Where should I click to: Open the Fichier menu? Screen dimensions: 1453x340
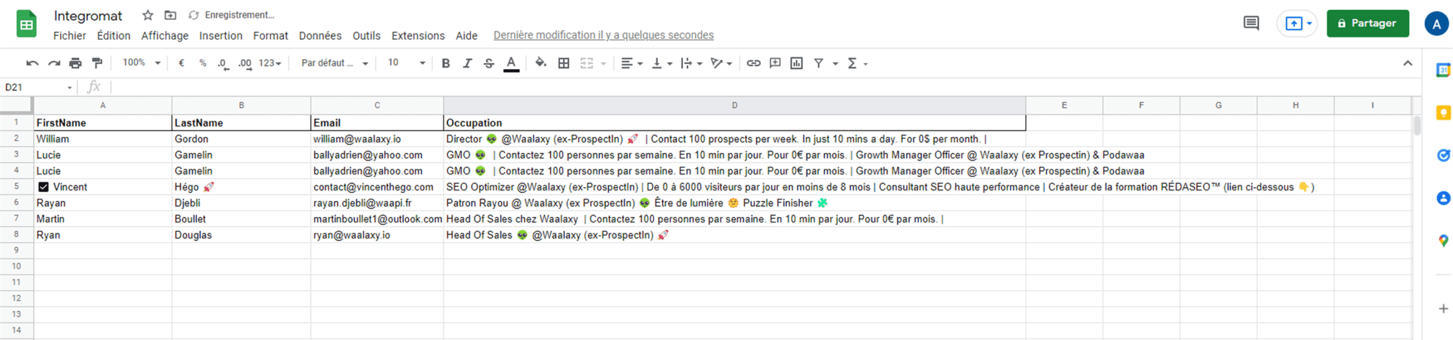(x=69, y=36)
